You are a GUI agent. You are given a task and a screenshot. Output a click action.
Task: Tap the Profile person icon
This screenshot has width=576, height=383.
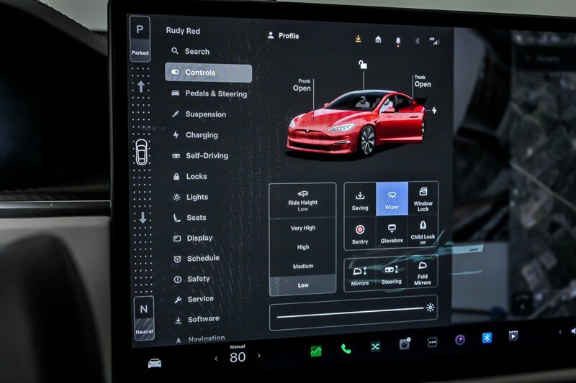tap(271, 35)
